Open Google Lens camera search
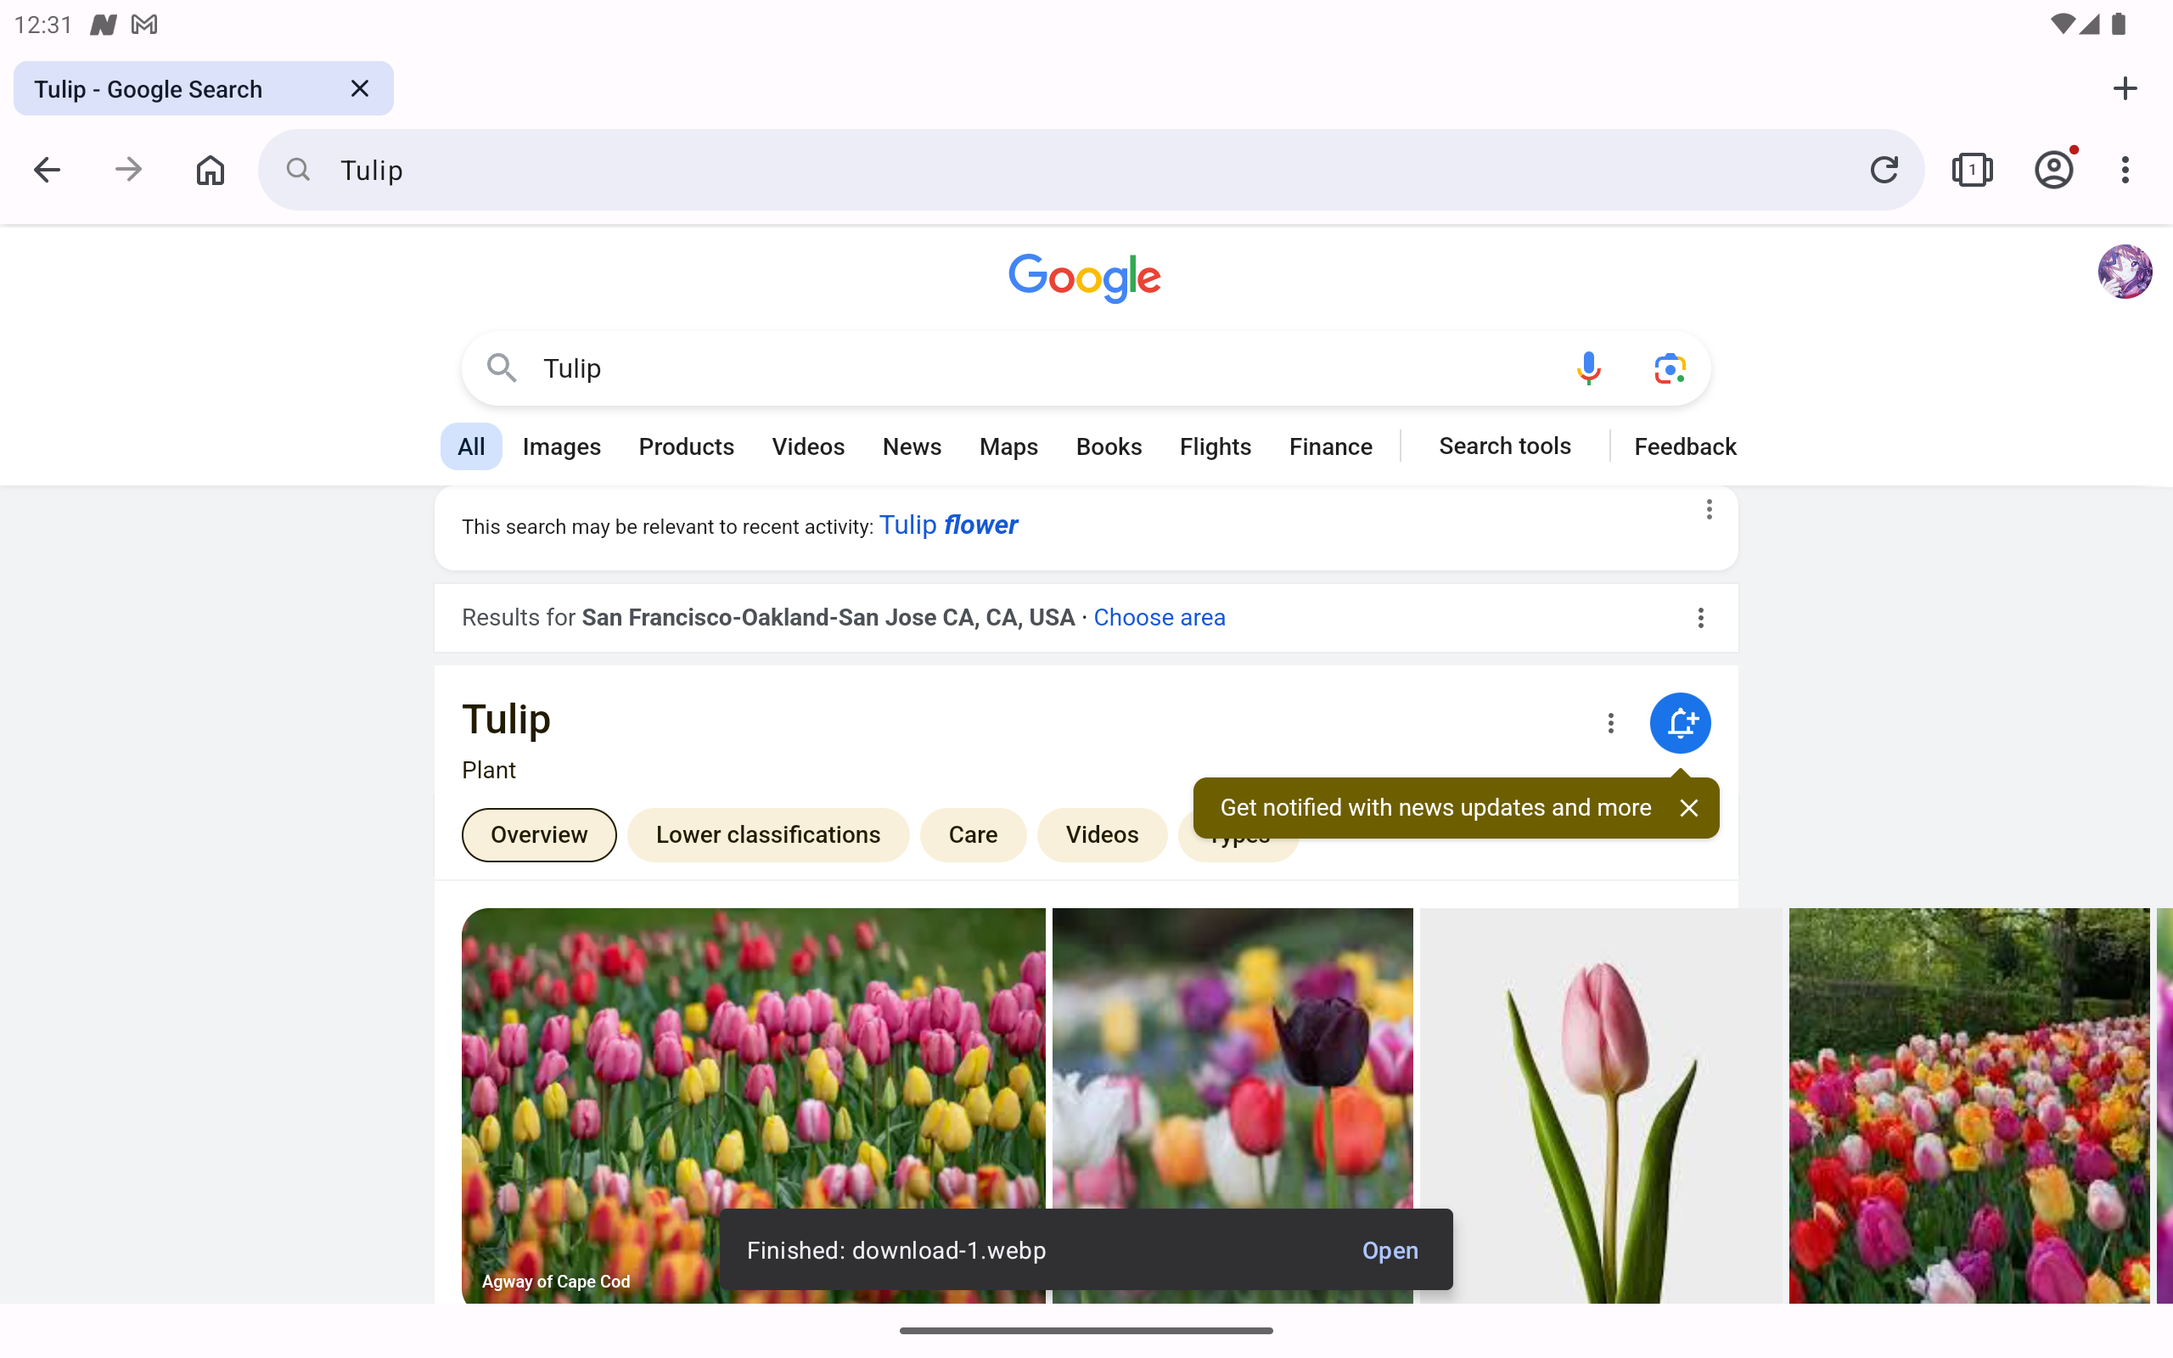2173x1358 pixels. [1670, 368]
